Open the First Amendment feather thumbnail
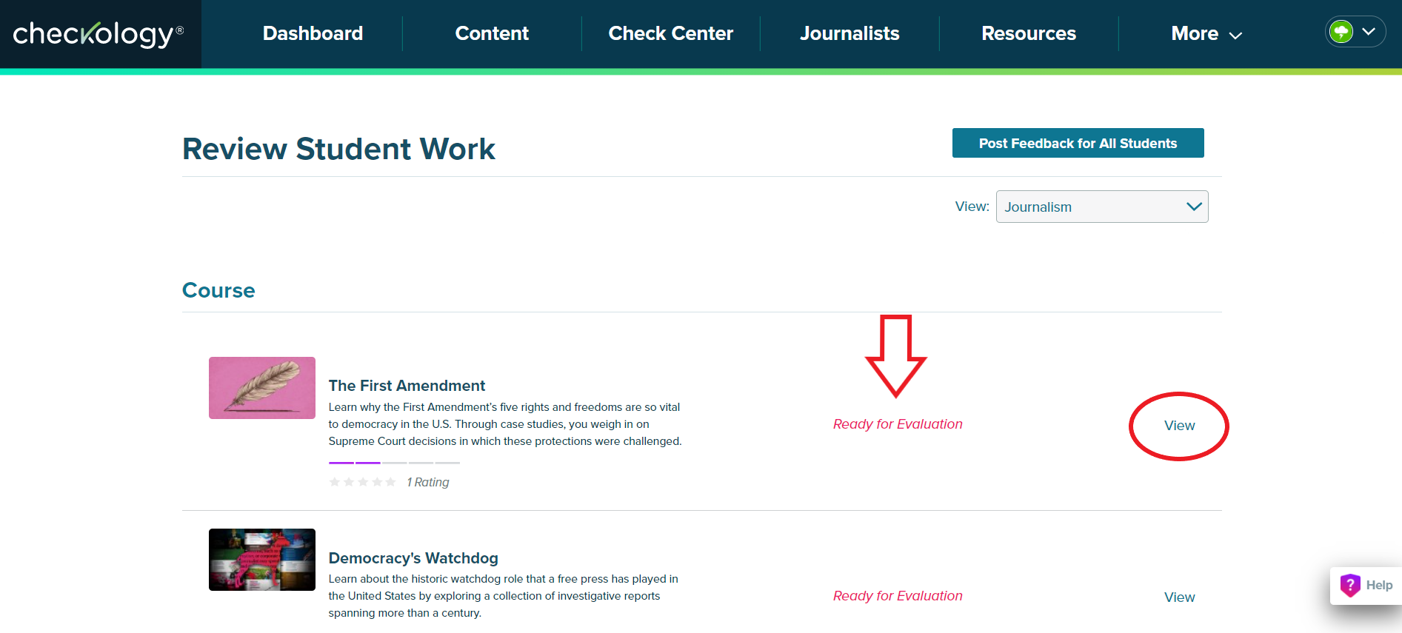 click(x=262, y=388)
